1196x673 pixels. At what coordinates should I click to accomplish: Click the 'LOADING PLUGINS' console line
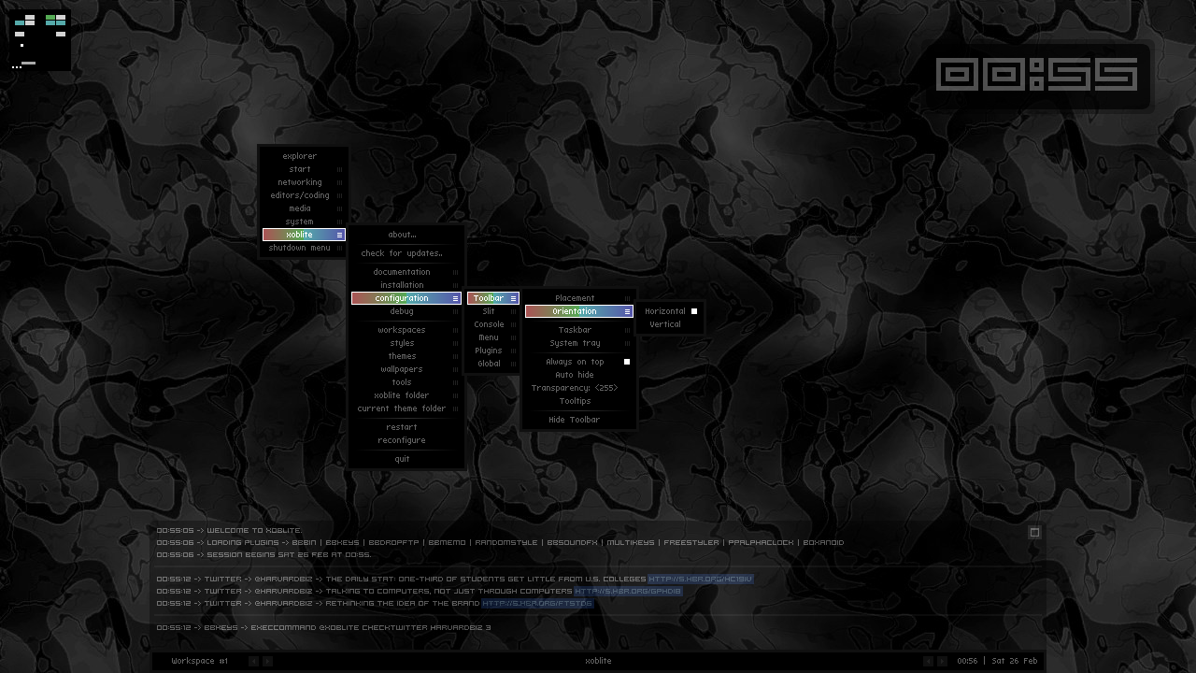pos(500,543)
